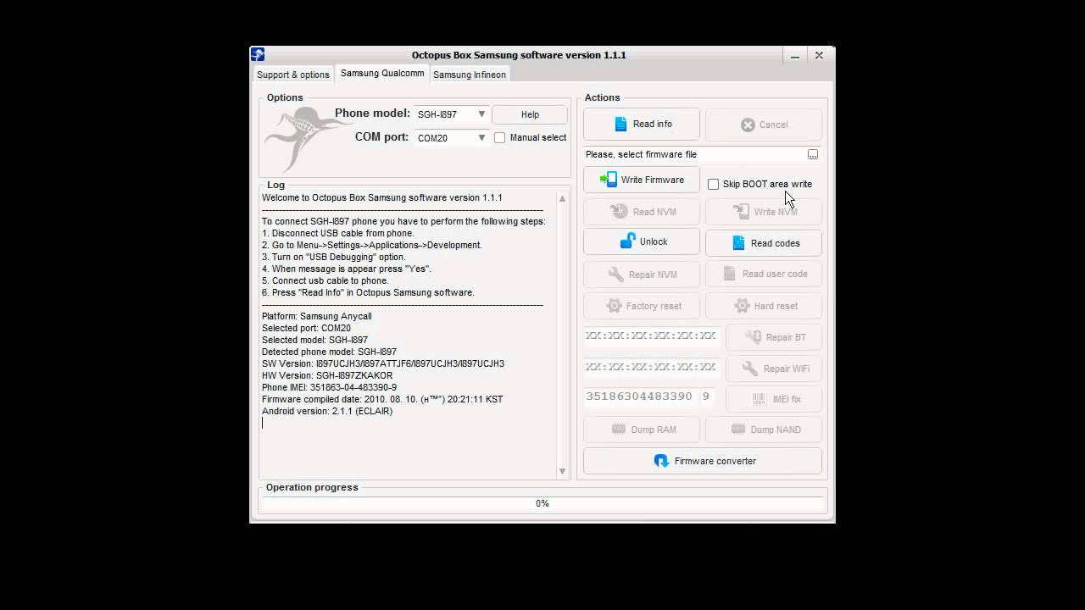Click the Dump NAND chip icon

point(738,430)
